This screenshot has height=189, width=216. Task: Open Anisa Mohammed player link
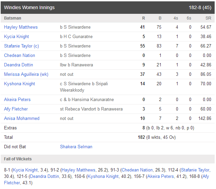tap(22, 119)
